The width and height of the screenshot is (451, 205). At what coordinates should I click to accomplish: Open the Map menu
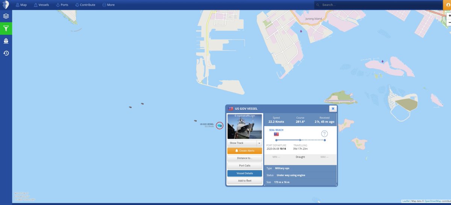tap(21, 5)
